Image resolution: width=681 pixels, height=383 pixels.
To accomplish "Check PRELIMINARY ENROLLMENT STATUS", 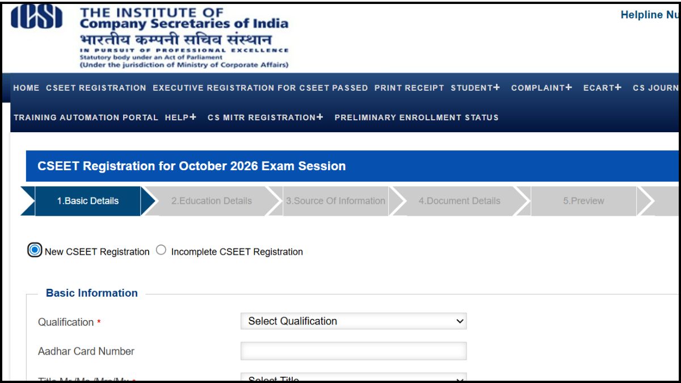I will (417, 117).
